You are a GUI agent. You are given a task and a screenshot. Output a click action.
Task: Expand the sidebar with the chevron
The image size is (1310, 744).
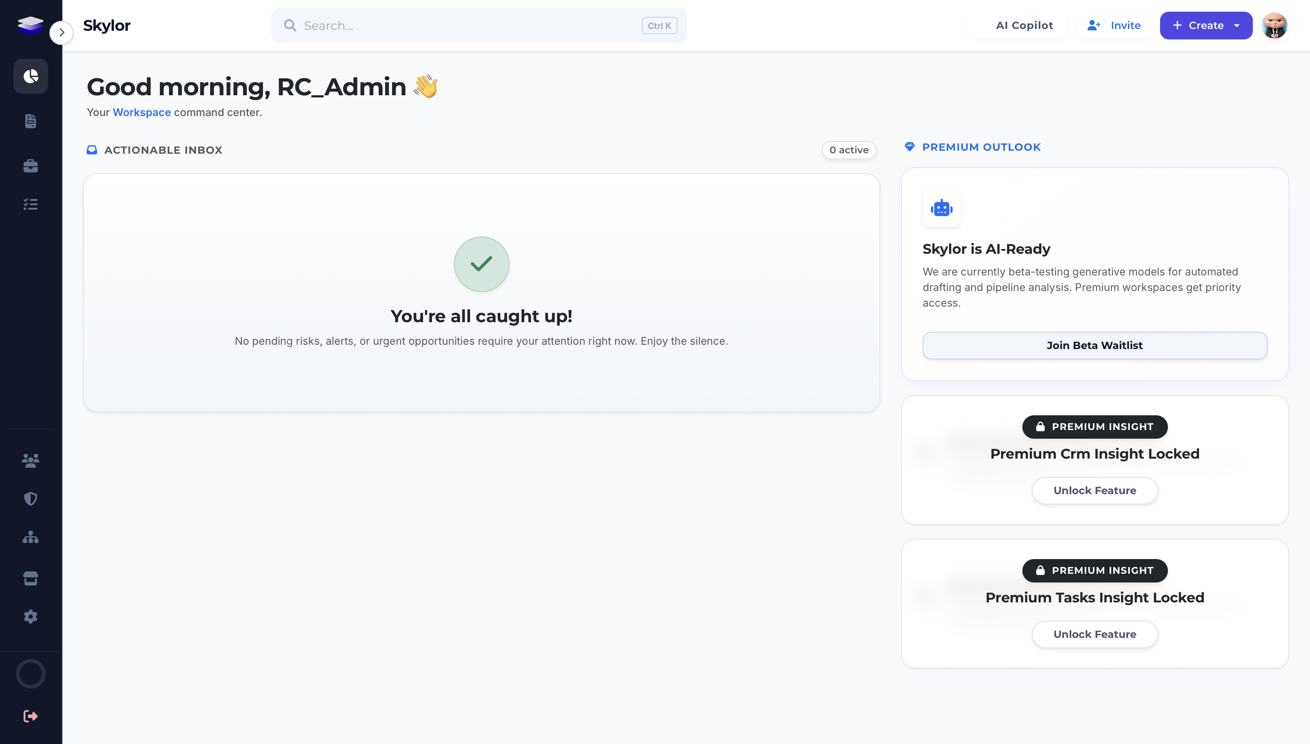62,33
